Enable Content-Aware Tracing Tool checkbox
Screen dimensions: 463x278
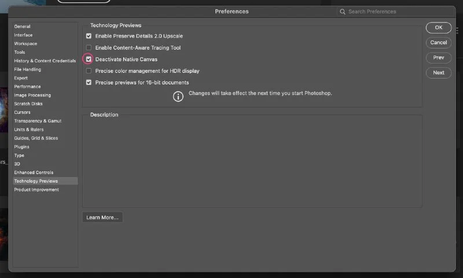click(89, 47)
